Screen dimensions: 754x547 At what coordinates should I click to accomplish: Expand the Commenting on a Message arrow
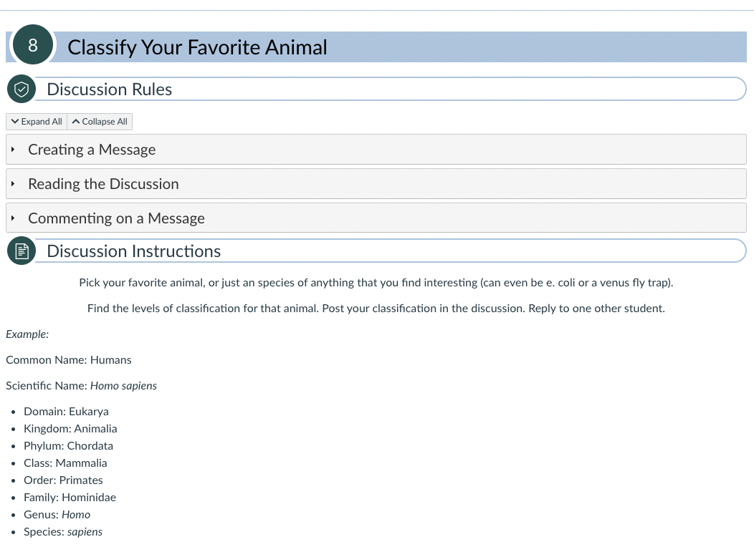(13, 218)
